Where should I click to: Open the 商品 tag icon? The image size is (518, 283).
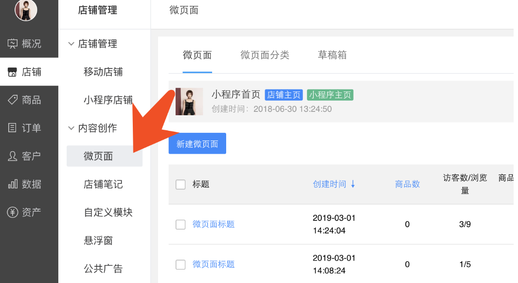(x=13, y=100)
